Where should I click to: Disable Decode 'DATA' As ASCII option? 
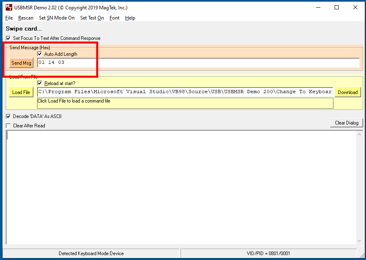coord(9,116)
